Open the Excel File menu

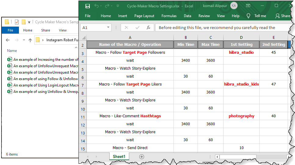88,16
